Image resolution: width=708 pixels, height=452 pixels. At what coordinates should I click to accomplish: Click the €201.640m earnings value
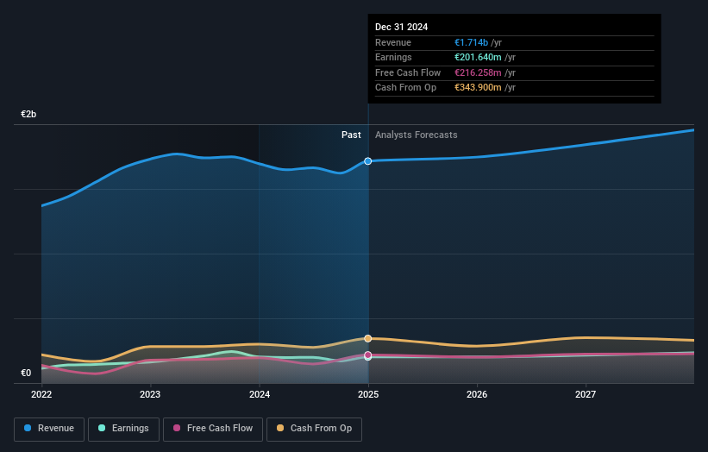[x=478, y=57]
